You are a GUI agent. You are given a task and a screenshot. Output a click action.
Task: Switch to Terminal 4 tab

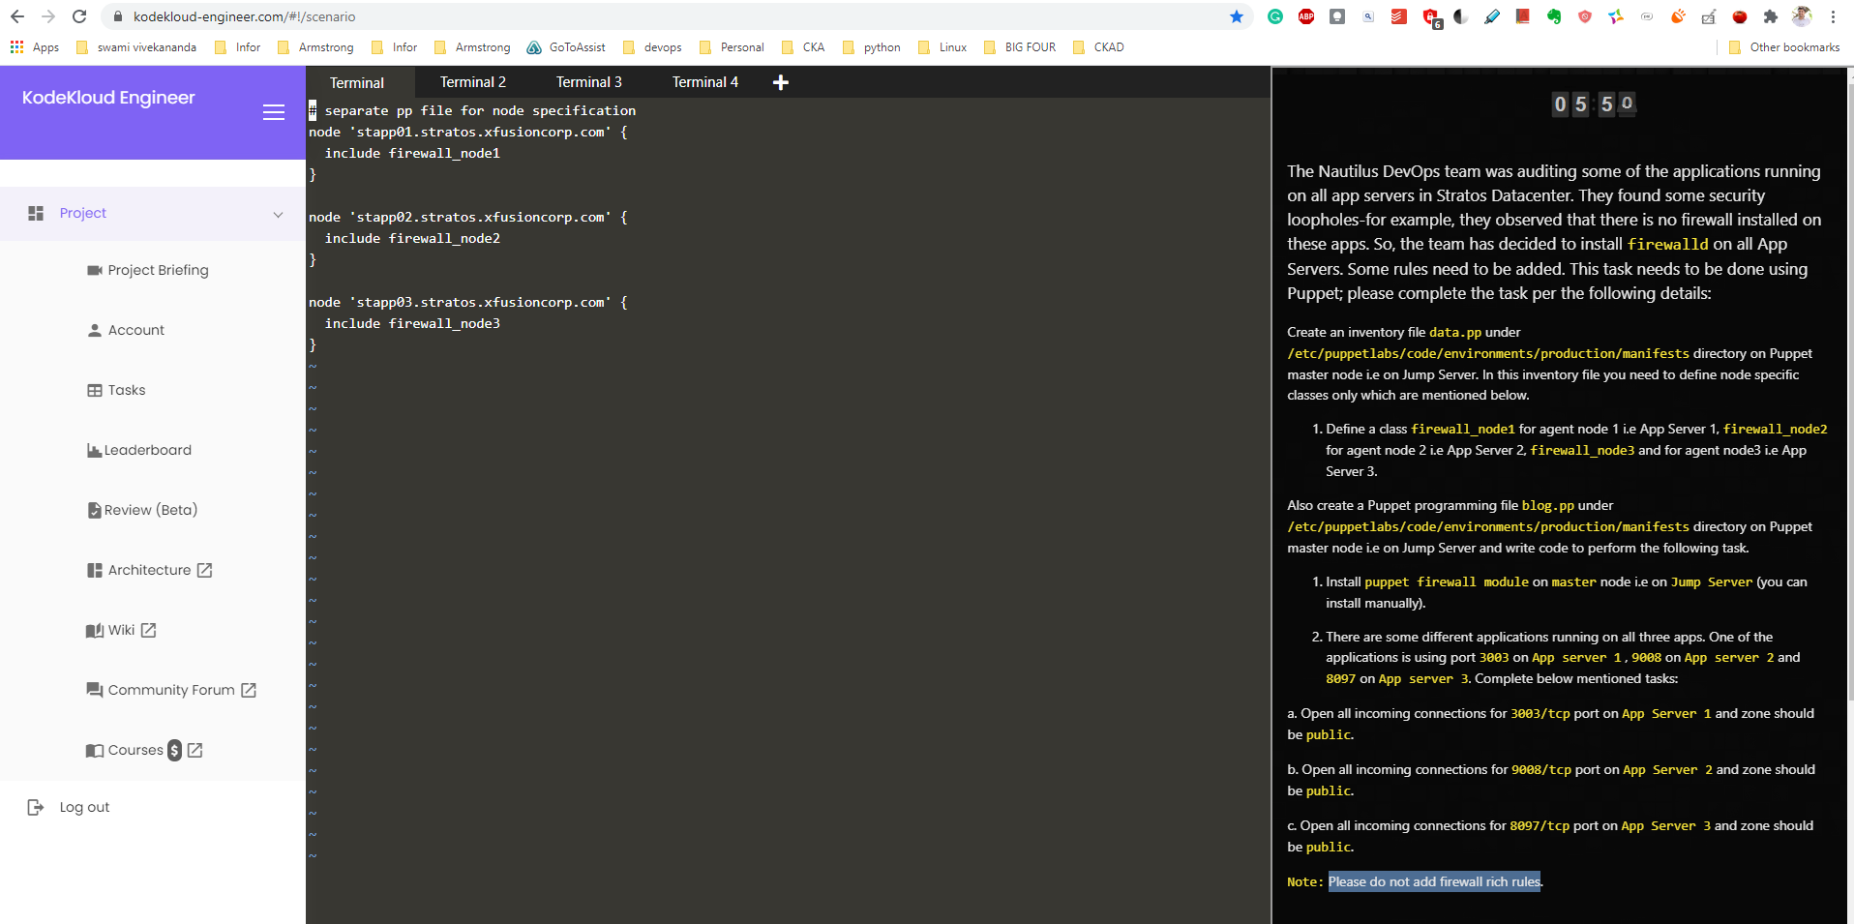click(705, 82)
